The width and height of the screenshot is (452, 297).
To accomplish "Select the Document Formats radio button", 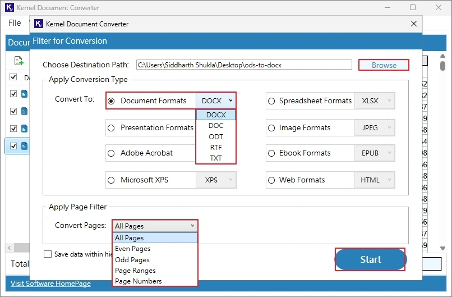I will point(111,101).
